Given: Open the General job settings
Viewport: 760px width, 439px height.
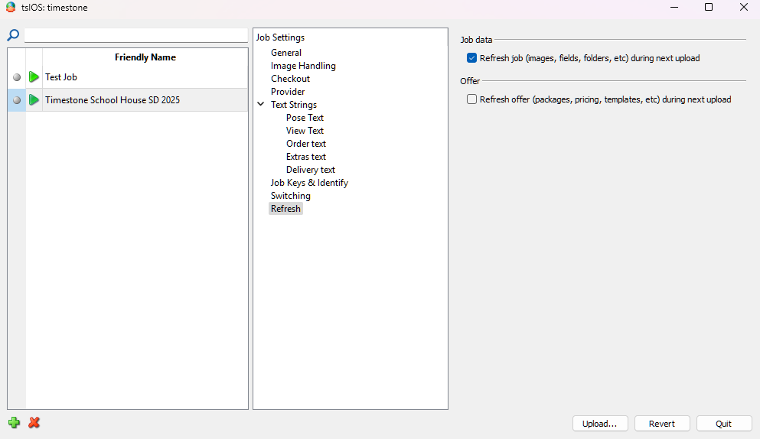Looking at the screenshot, I should pyautogui.click(x=286, y=53).
